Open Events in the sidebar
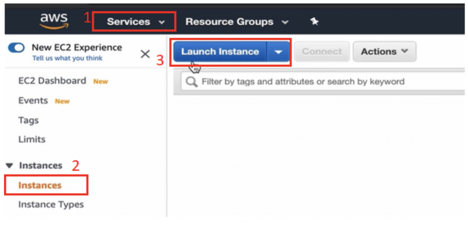The width and height of the screenshot is (468, 239). (33, 100)
